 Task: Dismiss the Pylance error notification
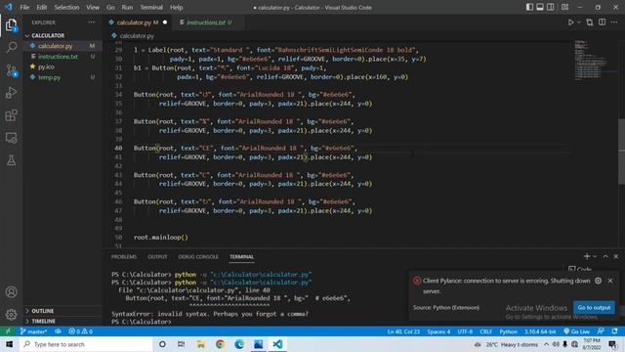(x=609, y=281)
